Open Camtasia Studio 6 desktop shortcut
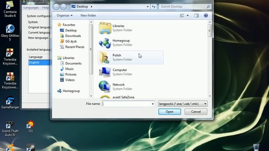 coord(10,9)
